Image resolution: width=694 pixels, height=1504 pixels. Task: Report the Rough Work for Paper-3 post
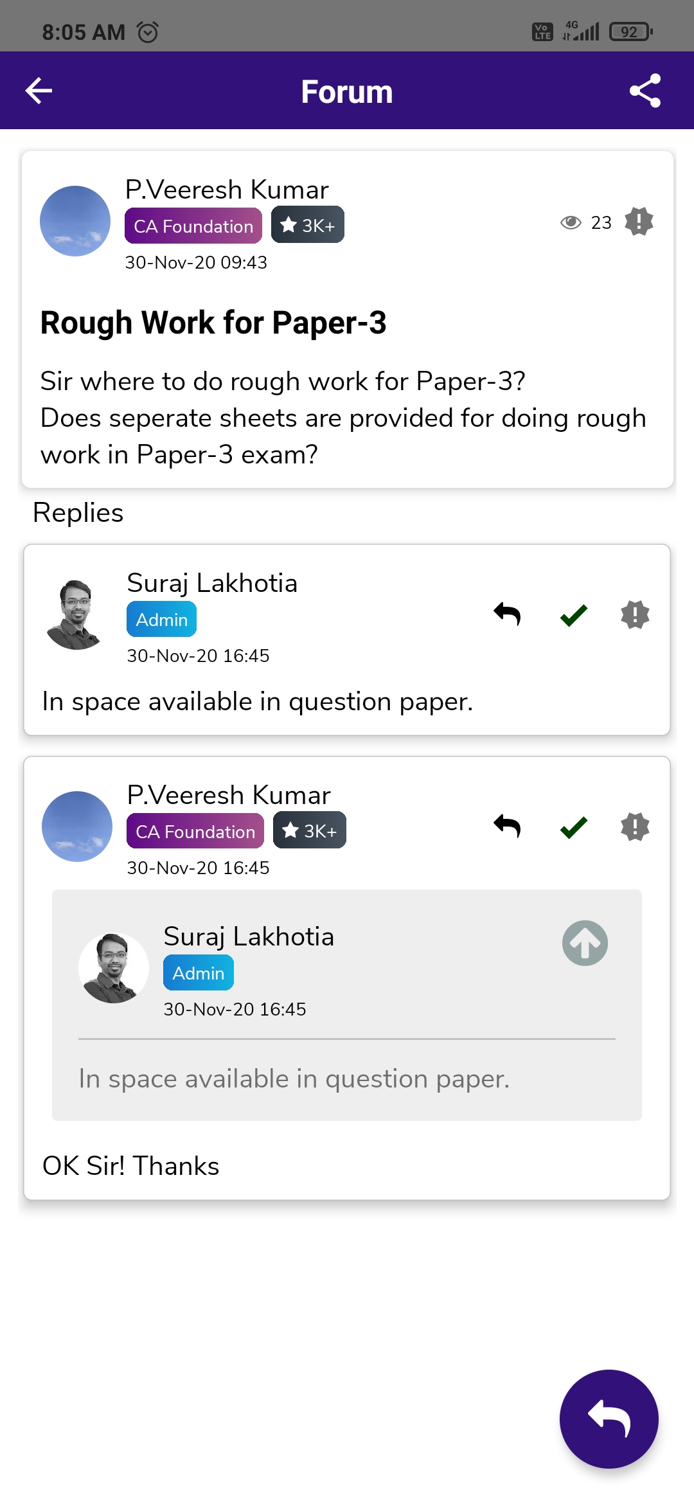(639, 222)
